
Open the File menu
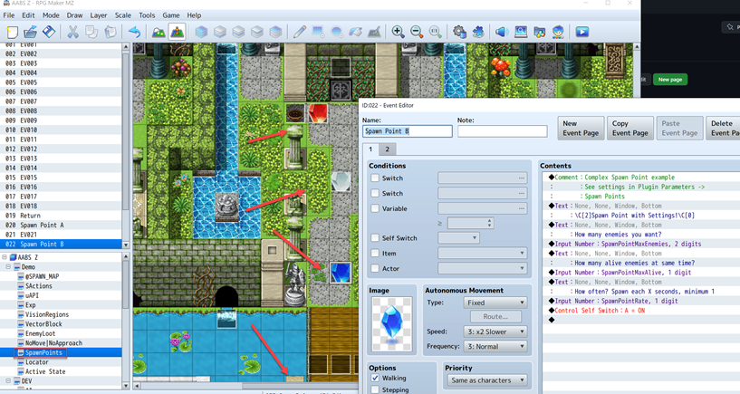(8, 15)
